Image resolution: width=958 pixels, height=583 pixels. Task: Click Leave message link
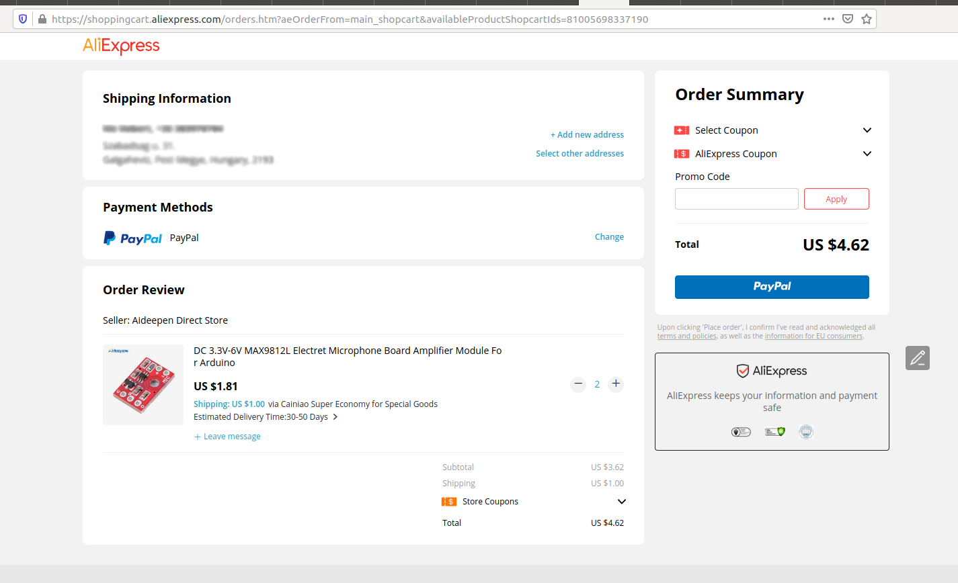[x=227, y=437]
